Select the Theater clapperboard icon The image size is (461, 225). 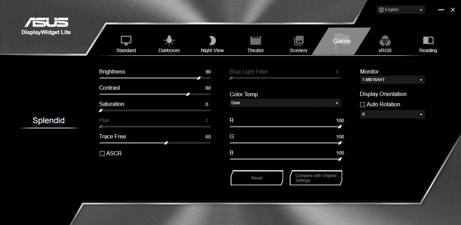[256, 40]
